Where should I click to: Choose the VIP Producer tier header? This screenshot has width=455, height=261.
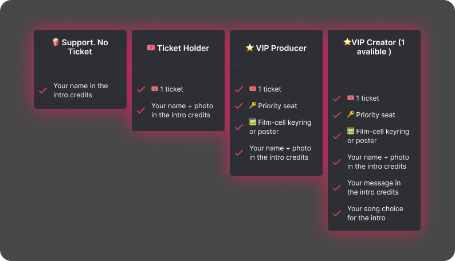(276, 48)
